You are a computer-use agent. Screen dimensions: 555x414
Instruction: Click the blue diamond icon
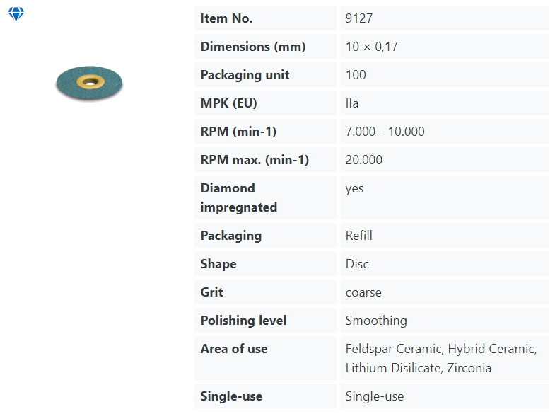point(16,14)
